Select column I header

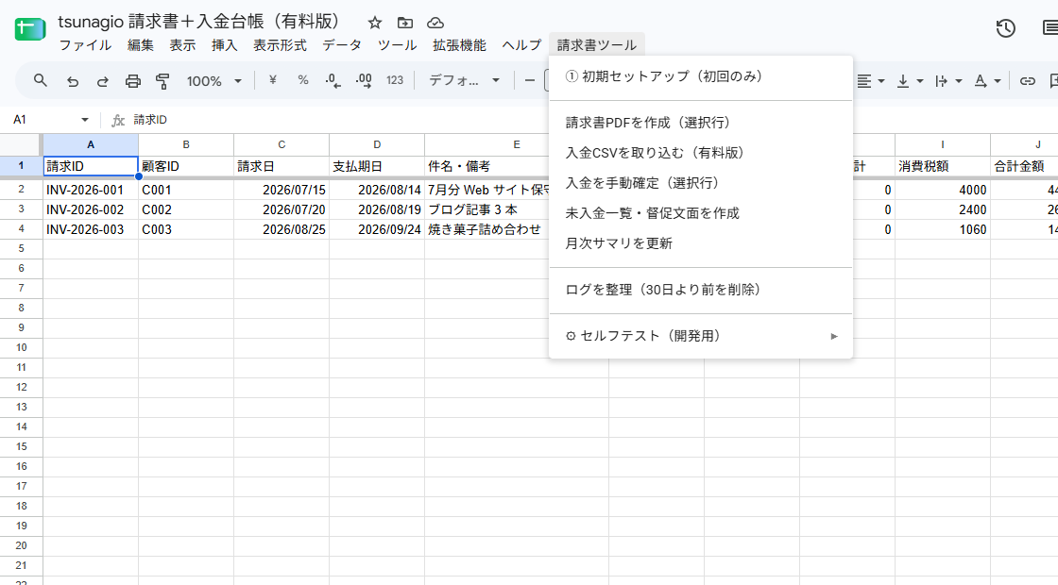point(943,144)
